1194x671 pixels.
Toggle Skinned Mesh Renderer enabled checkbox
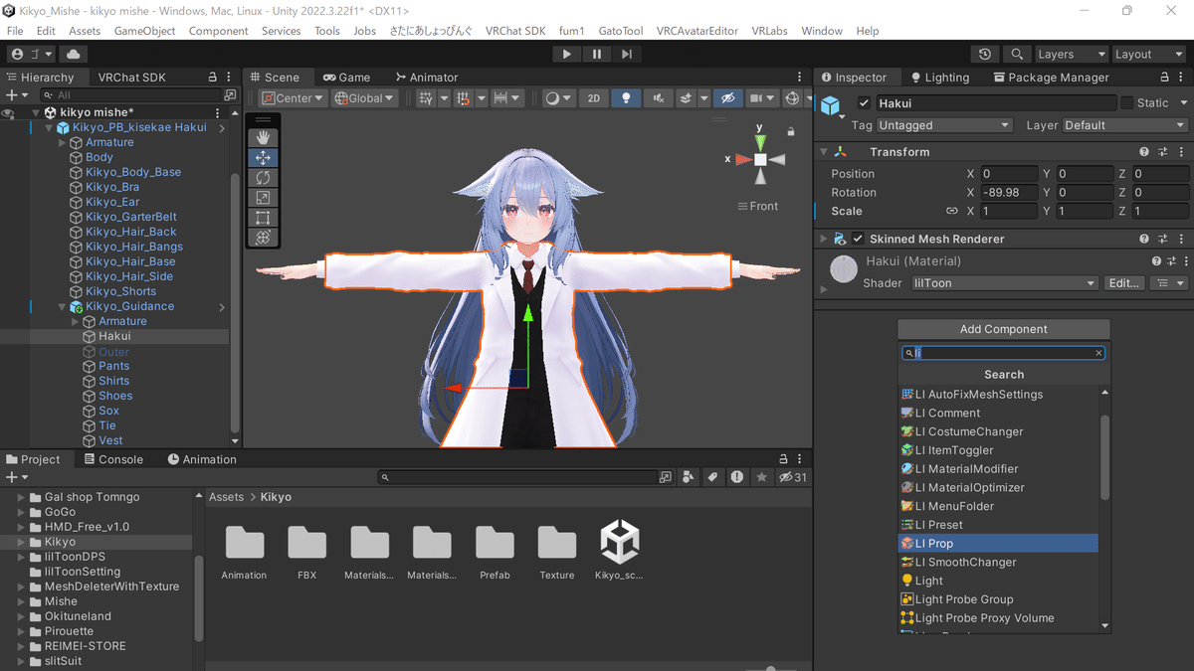pos(858,239)
